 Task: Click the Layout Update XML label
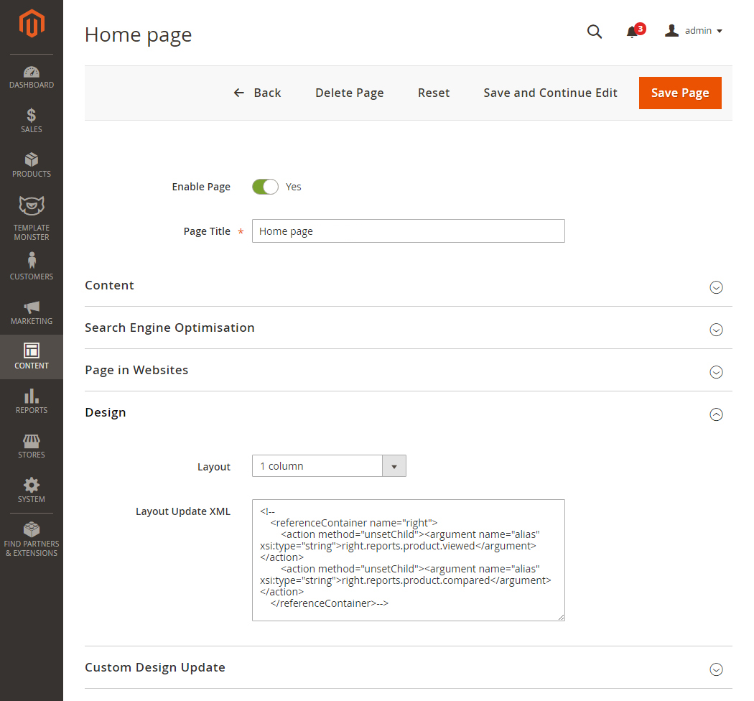pyautogui.click(x=182, y=511)
